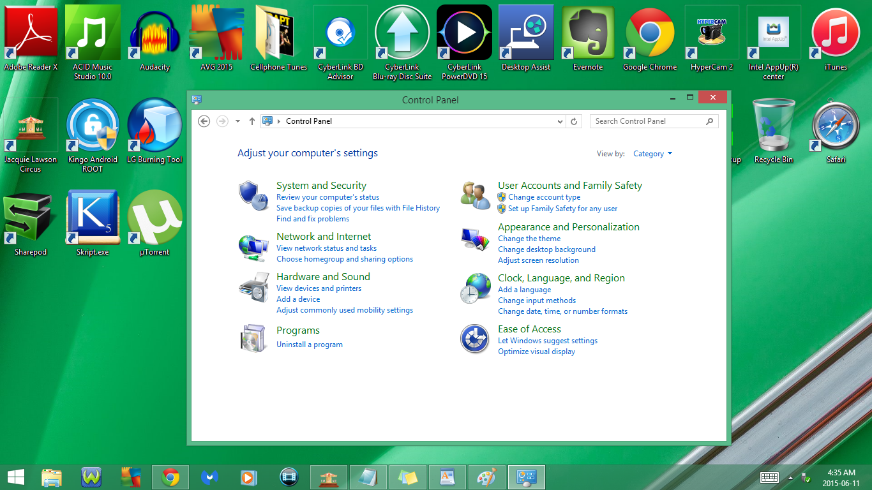Select the CyberLink Blu-ray Disc Suite icon
Viewport: 872px width, 490px height.
[x=402, y=43]
